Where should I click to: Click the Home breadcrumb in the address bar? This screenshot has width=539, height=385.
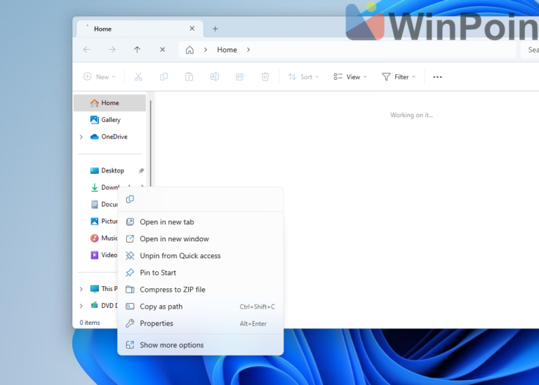click(227, 50)
